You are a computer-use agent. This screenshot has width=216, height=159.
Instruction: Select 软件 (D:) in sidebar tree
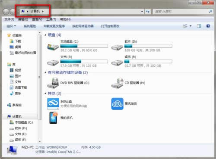point(18,128)
